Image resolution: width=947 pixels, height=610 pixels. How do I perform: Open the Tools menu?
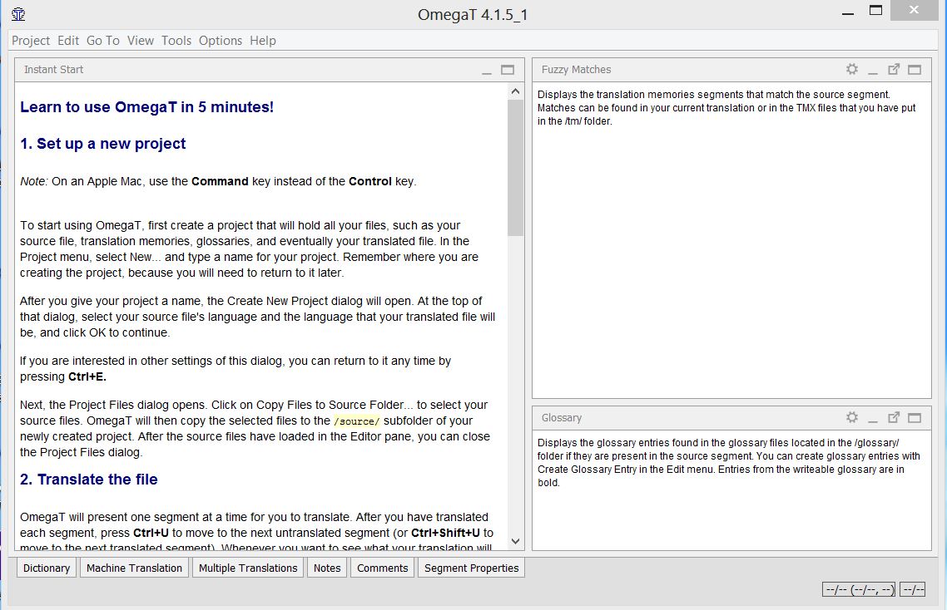(x=176, y=41)
